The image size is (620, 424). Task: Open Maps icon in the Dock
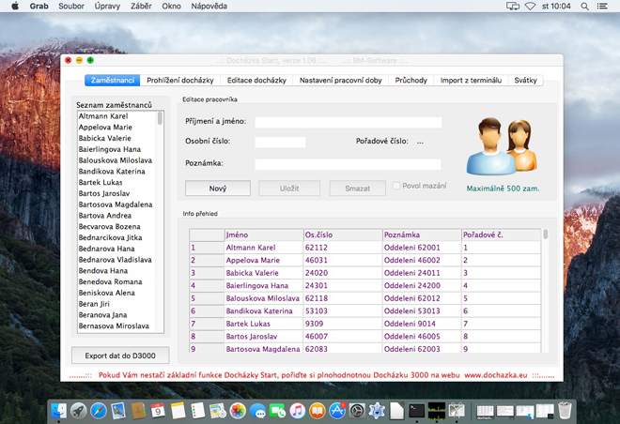tap(218, 411)
